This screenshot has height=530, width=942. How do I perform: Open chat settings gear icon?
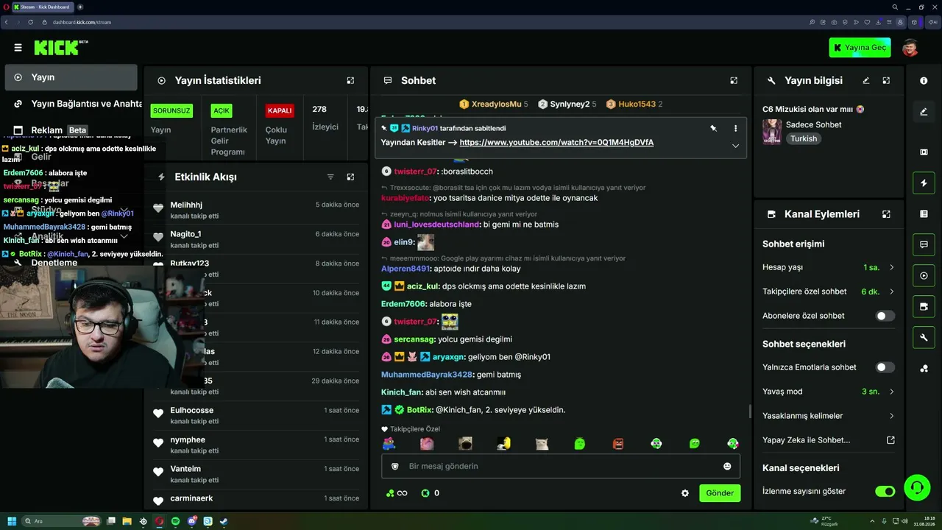[685, 493]
